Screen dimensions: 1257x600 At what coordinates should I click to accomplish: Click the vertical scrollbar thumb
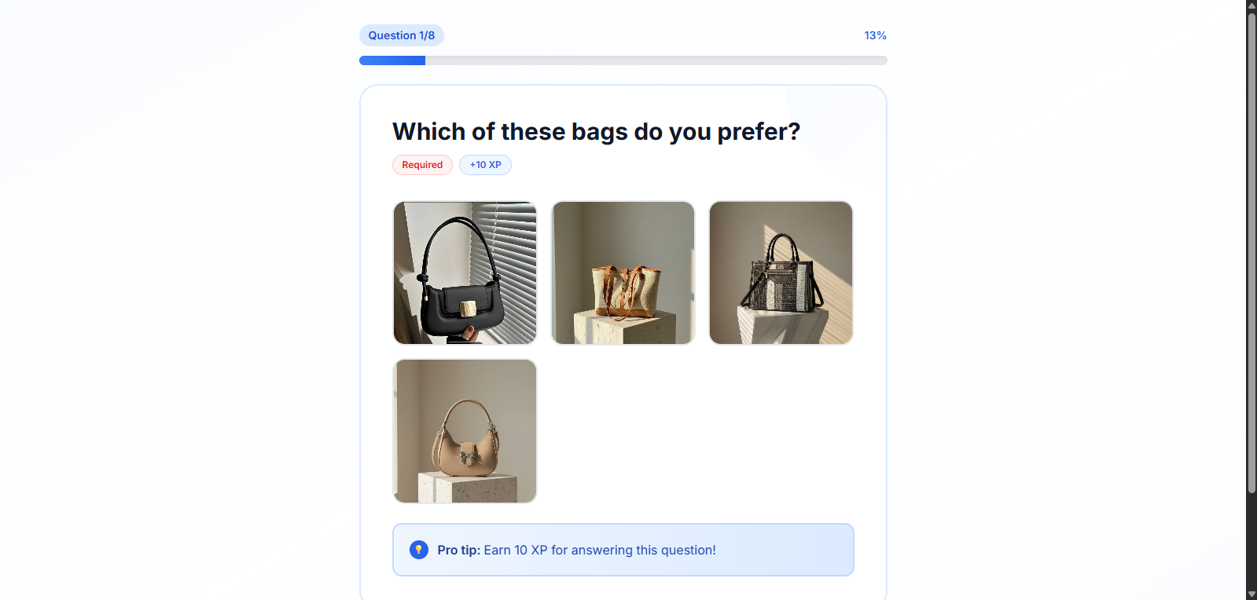[1251, 253]
